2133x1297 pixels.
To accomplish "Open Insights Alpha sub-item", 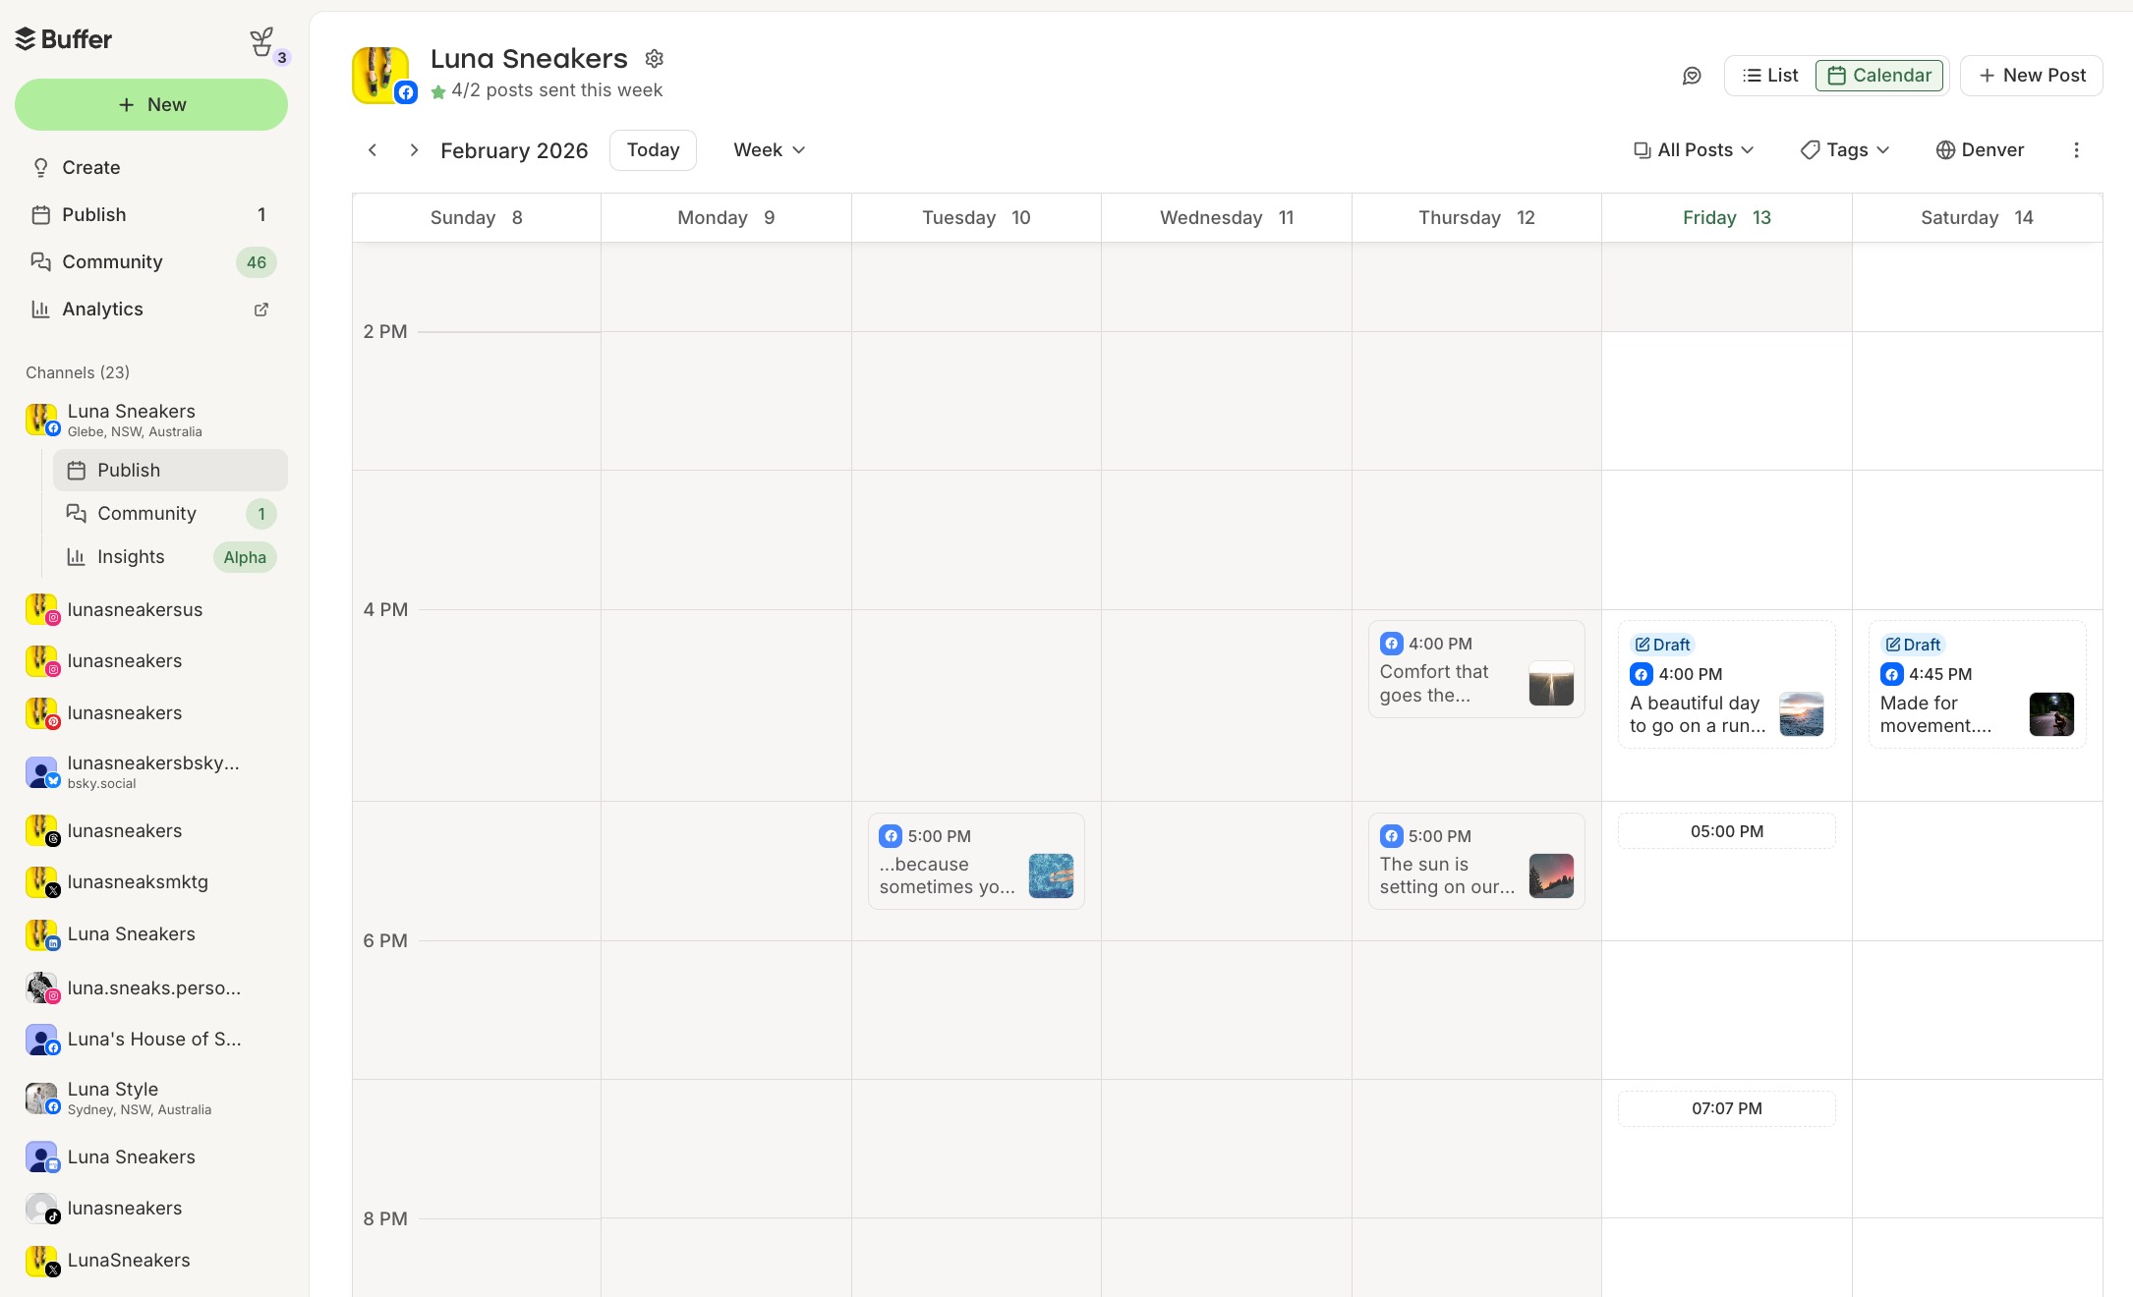I will (x=170, y=557).
